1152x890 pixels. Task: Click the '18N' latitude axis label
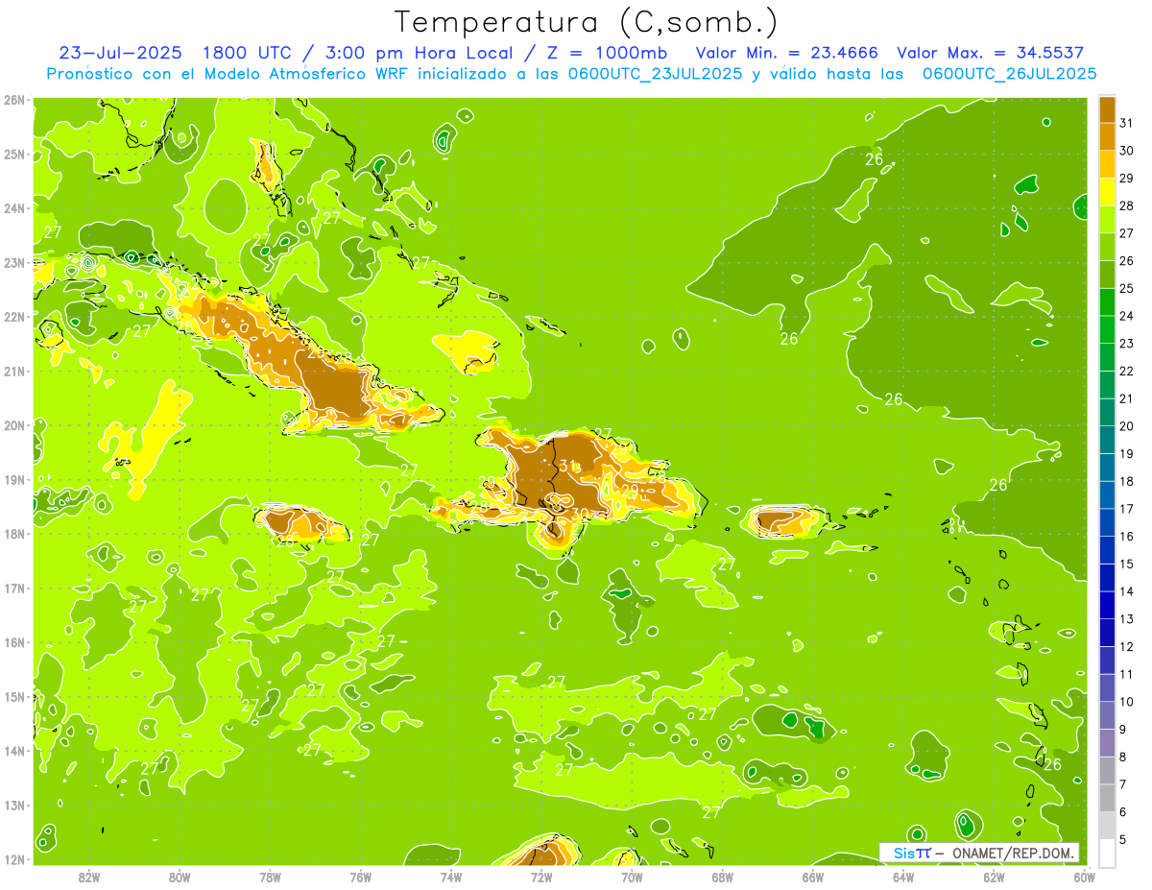coord(14,534)
